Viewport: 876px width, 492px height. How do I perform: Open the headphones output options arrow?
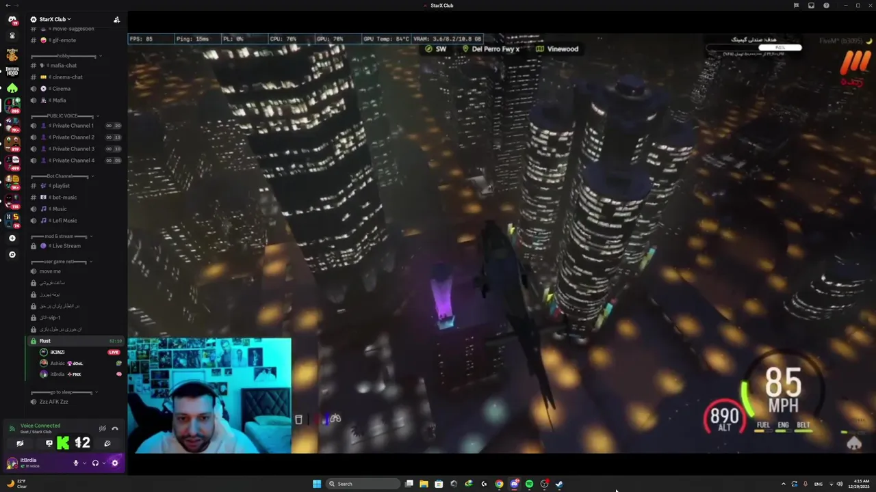pyautogui.click(x=104, y=463)
